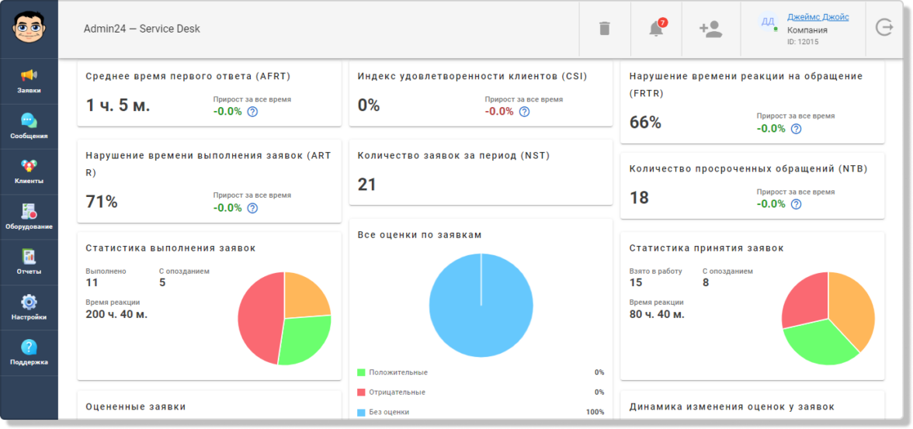Click help icon in AFRT card
The width and height of the screenshot is (913, 429).
click(252, 112)
